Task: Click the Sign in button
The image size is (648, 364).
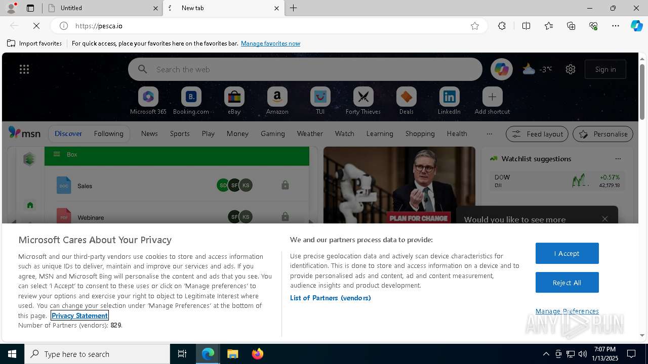Action: tap(605, 69)
